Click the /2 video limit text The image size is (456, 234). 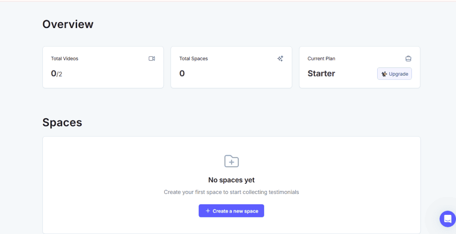tap(60, 74)
